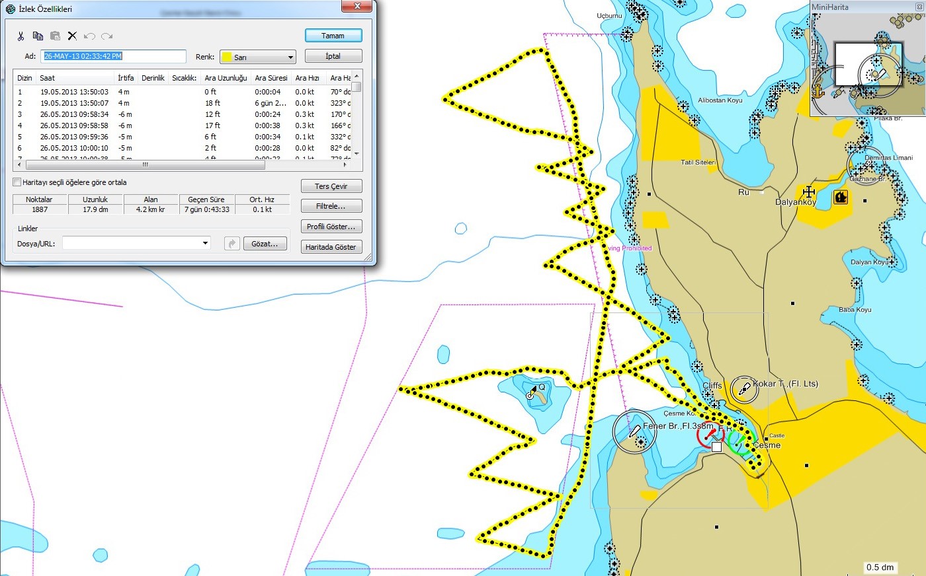Click the Geçen Süre value 7 gün 0:43:33
Viewport: 926px width, 576px height.
(207, 209)
